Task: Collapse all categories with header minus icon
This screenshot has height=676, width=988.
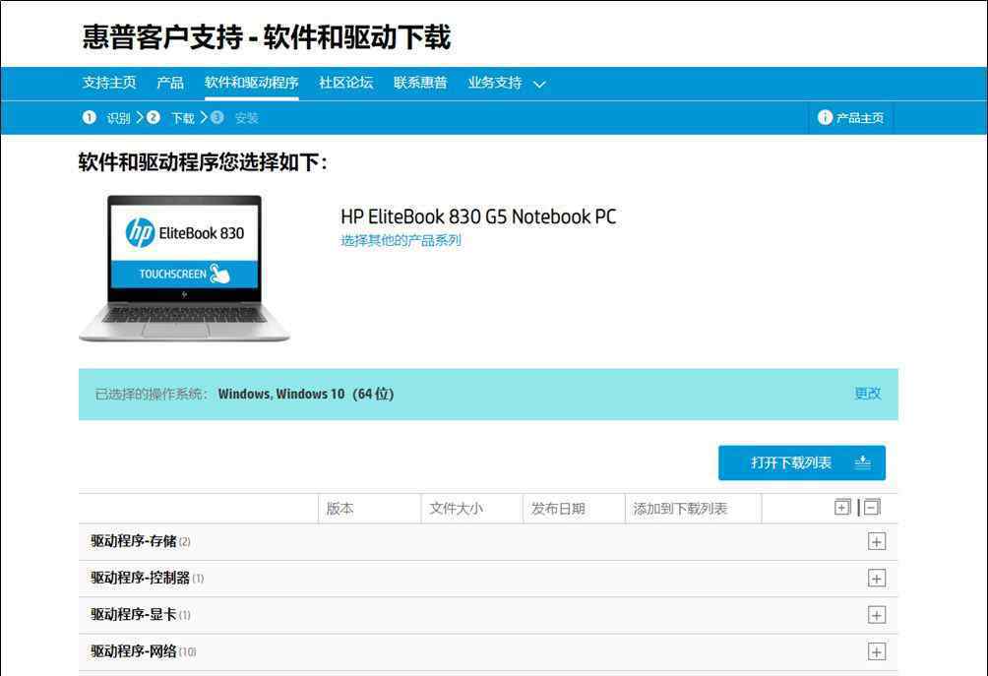Action: [x=872, y=507]
